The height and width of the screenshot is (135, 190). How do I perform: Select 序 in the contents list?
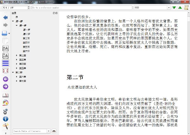[x=16, y=17]
